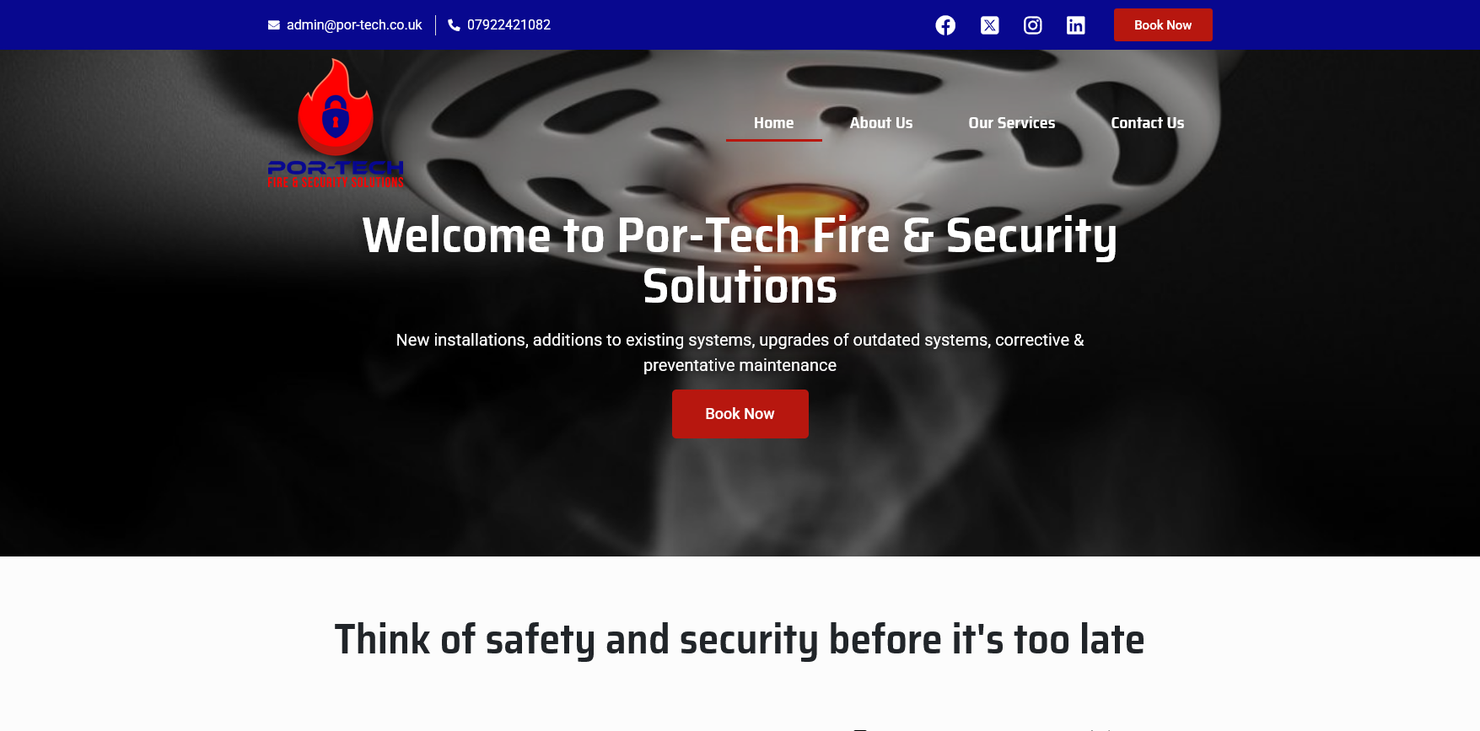Open the LinkedIn page icon
1480x731 pixels.
[x=1075, y=25]
